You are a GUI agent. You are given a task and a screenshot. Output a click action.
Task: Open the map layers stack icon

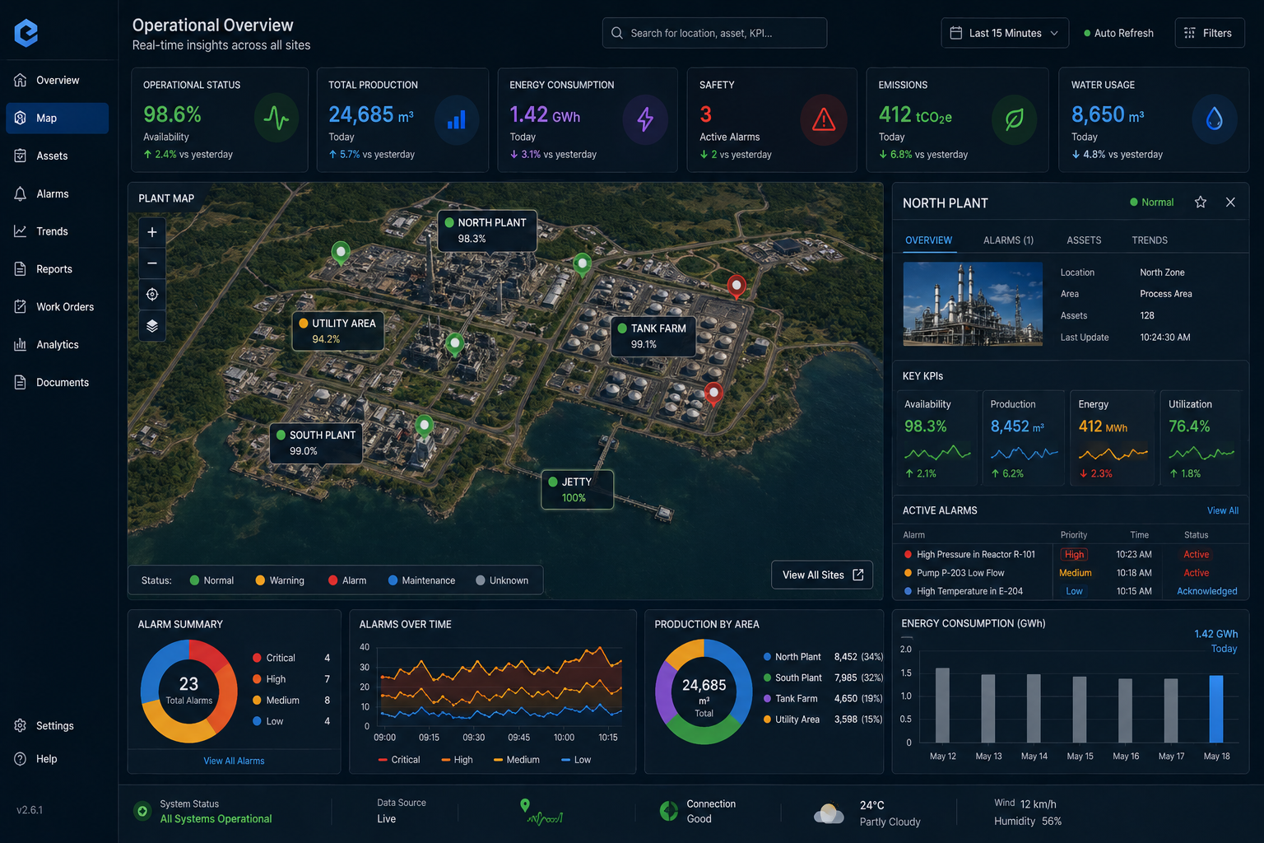click(x=152, y=326)
